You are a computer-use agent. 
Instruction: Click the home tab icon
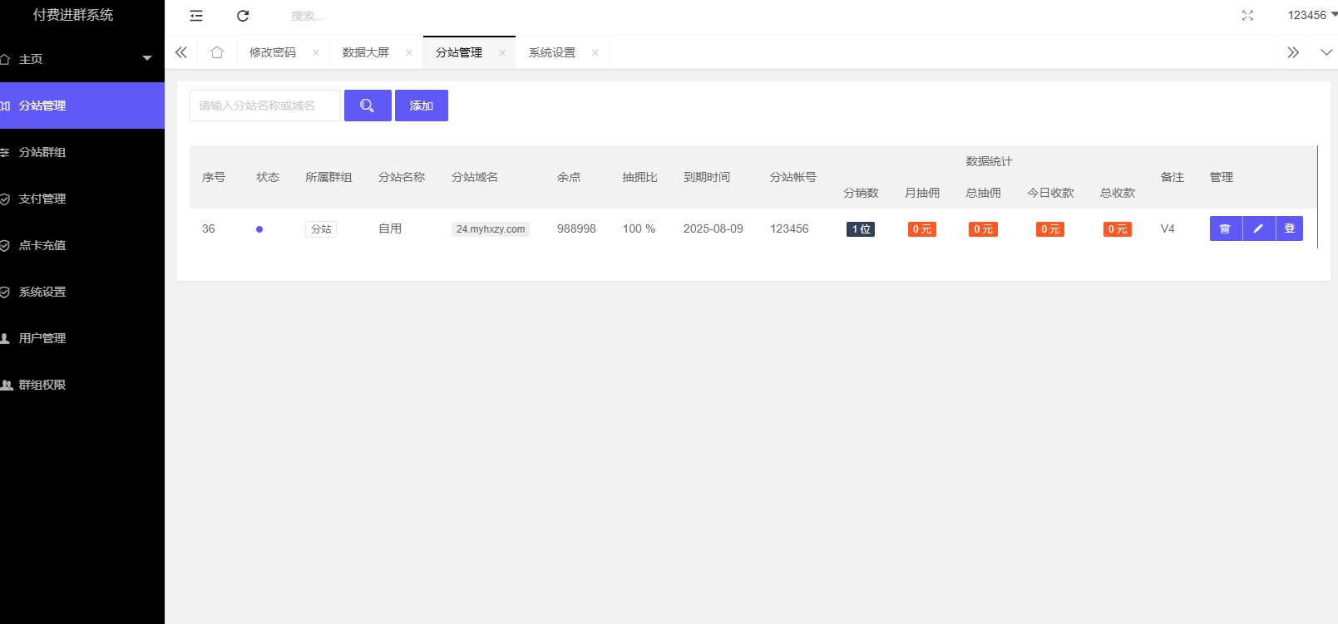click(x=217, y=52)
